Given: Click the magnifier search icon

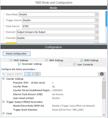Looking at the screenshot, I should click(3, 74).
